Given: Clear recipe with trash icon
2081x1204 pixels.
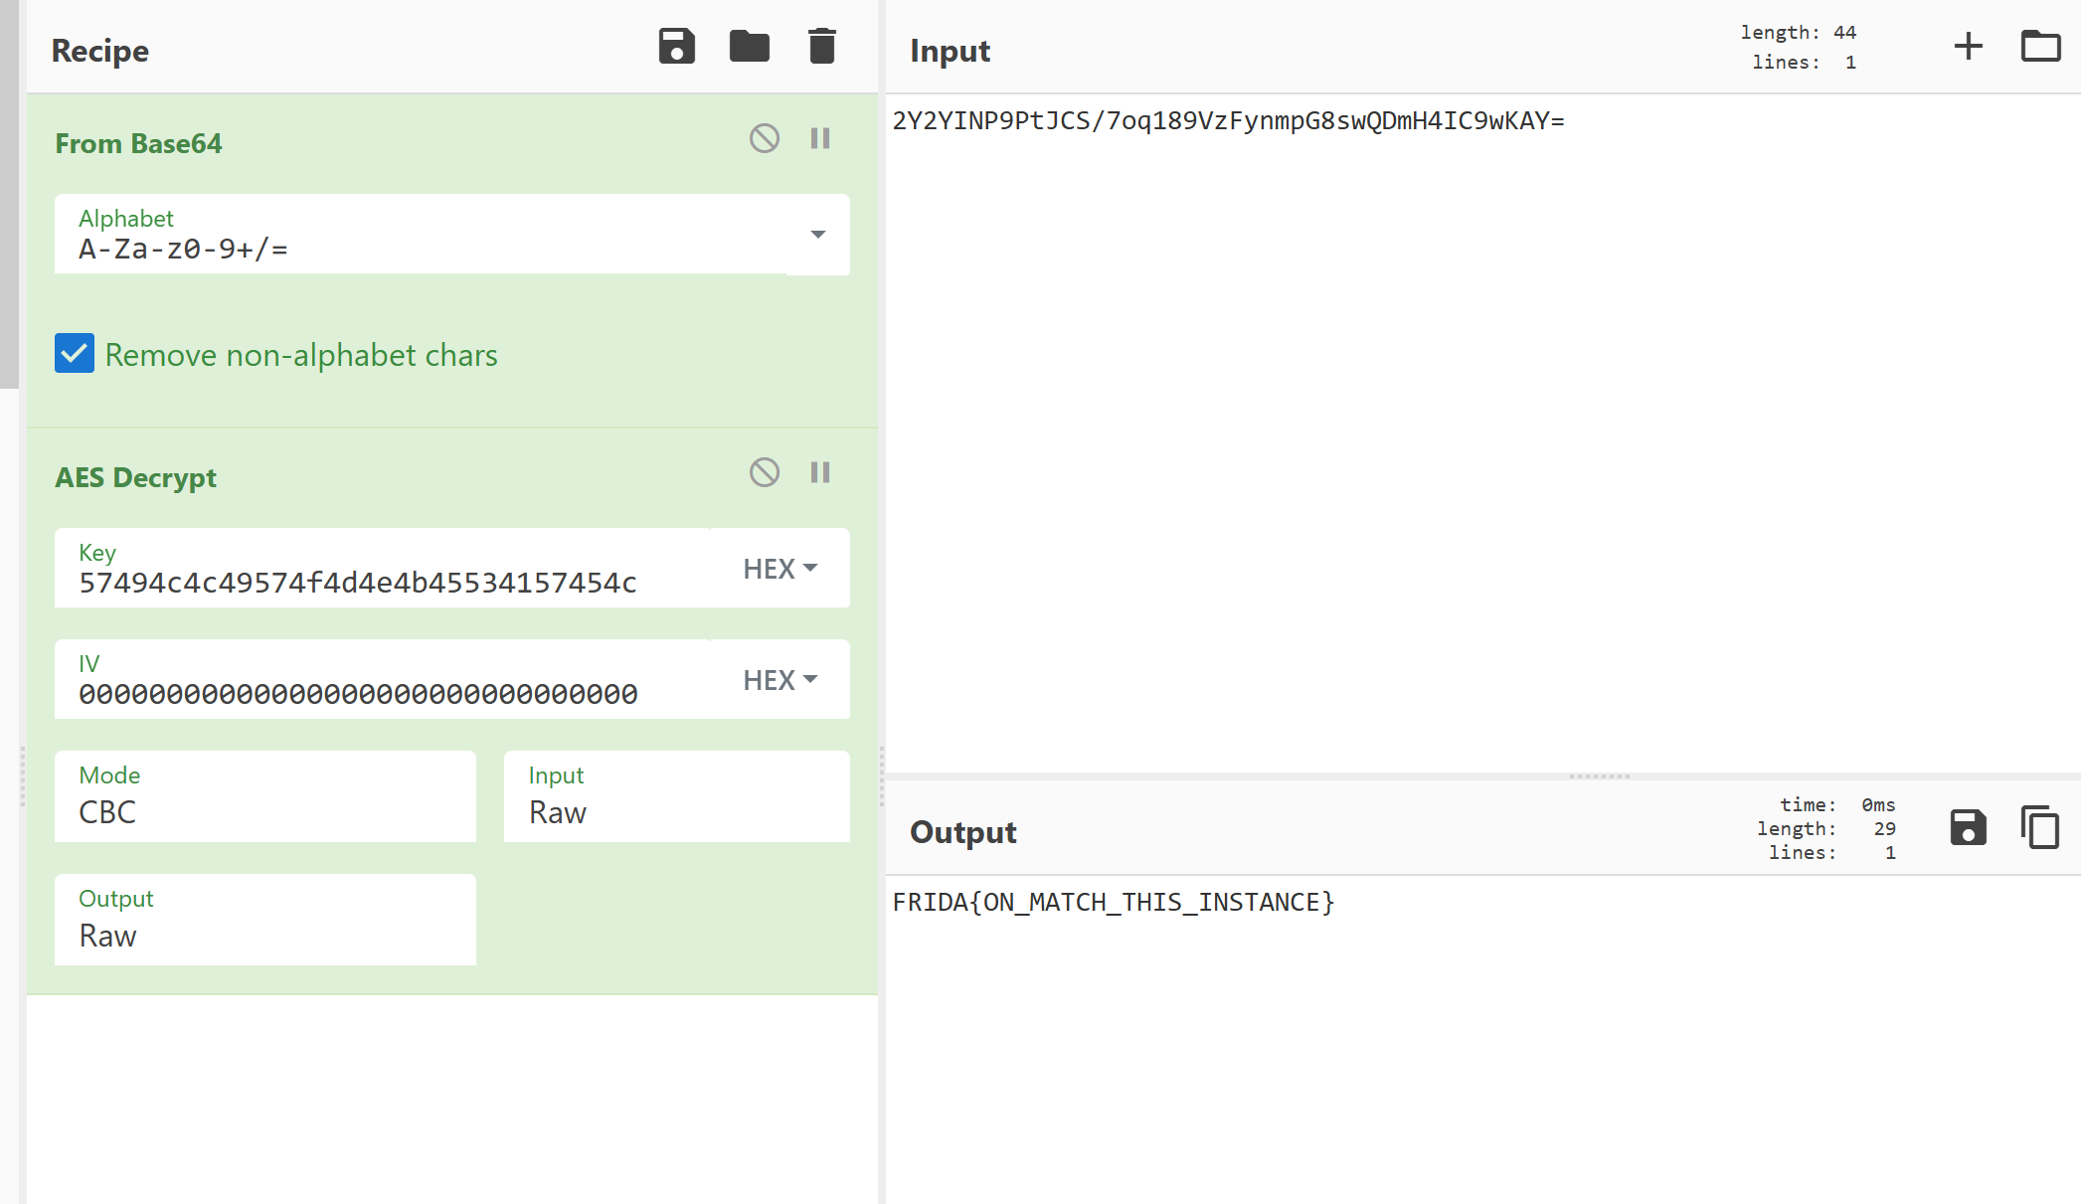Looking at the screenshot, I should click(x=821, y=47).
